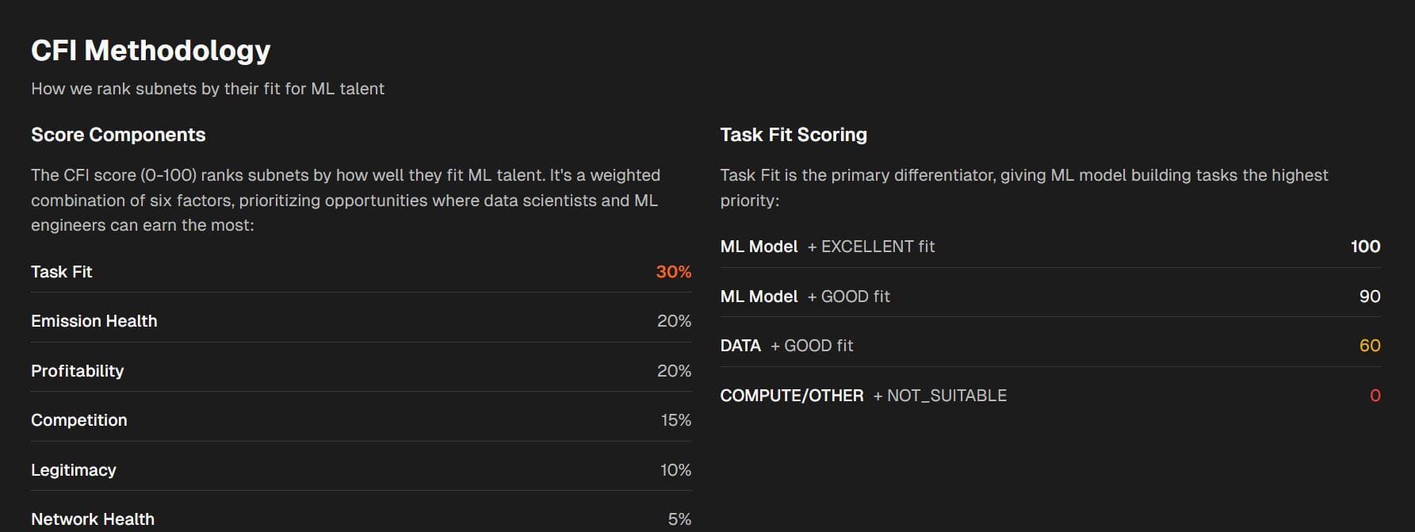The image size is (1415, 532).
Task: Click the COMPUTE/OTHER NOT_SUITABLE row label
Action: click(x=863, y=396)
